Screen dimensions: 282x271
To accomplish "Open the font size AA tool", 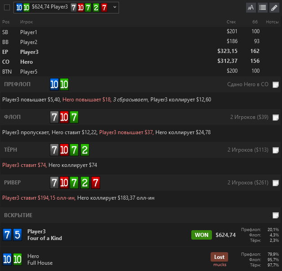I will pyautogui.click(x=251, y=8).
